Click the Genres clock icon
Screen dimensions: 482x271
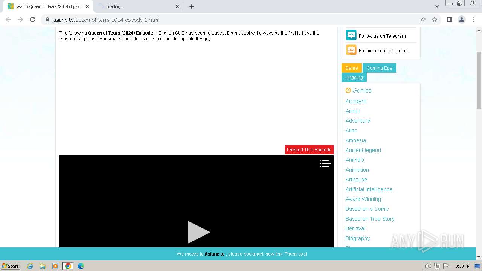tap(348, 90)
